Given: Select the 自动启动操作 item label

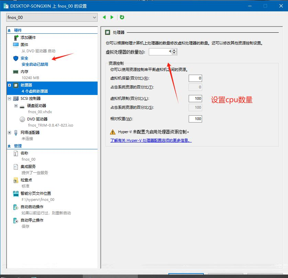Looking at the screenshot, I should [32, 207].
